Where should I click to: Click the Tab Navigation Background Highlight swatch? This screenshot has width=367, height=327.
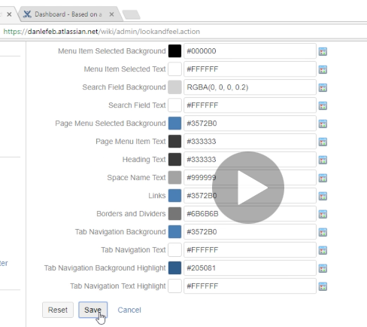174,268
